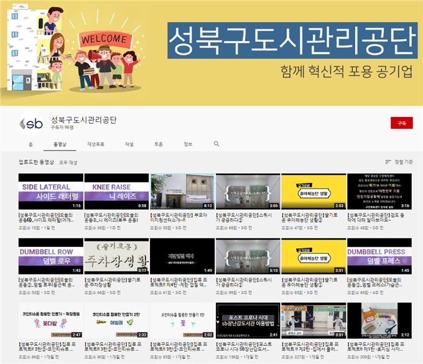Play the 주차장생활 video thumbnail
423x364 pixels.
(x=116, y=256)
